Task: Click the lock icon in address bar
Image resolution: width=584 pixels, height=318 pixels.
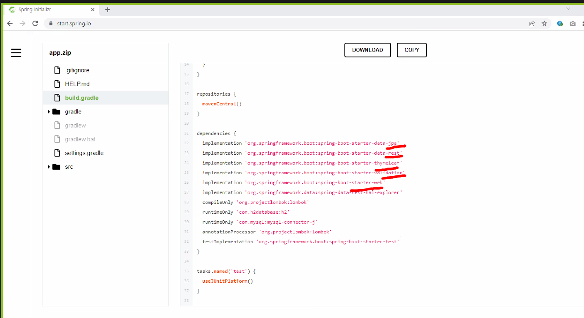Action: pos(51,24)
